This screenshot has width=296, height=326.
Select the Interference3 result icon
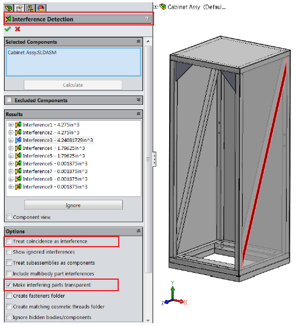coord(18,140)
